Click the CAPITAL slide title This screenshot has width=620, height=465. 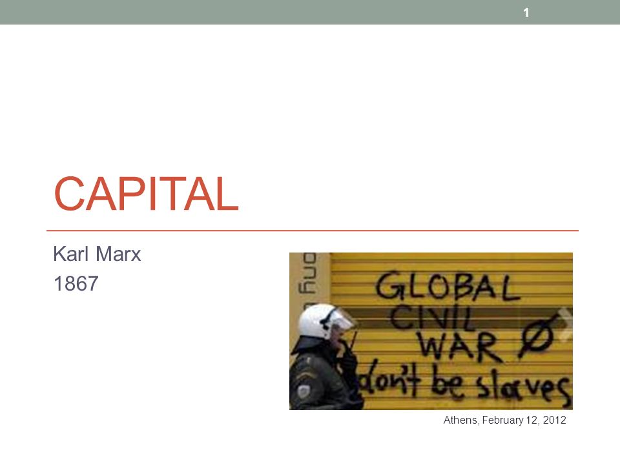[x=147, y=194]
